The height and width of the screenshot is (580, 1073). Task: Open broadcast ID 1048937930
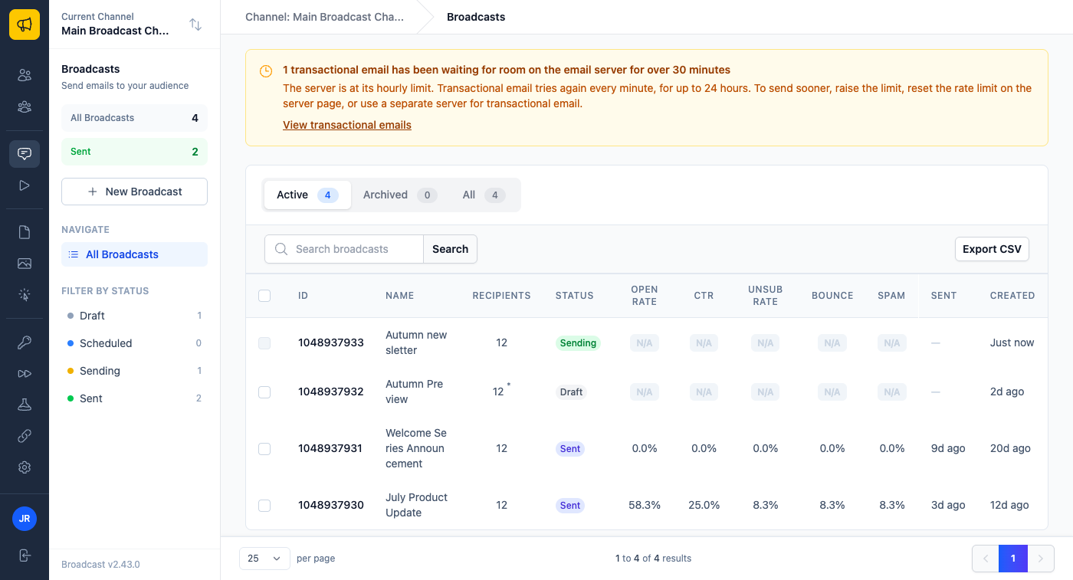pyautogui.click(x=331, y=505)
